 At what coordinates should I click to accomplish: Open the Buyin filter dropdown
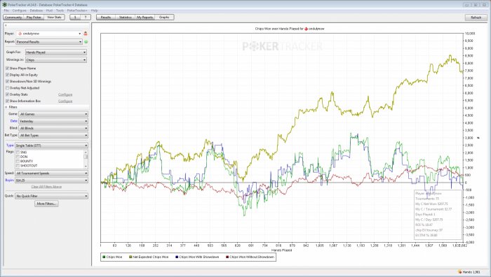(x=51, y=180)
